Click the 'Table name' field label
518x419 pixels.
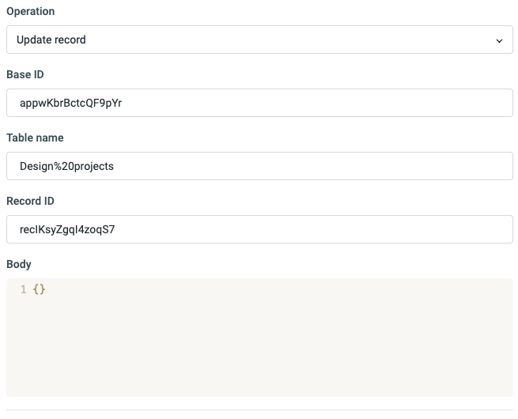click(x=35, y=138)
